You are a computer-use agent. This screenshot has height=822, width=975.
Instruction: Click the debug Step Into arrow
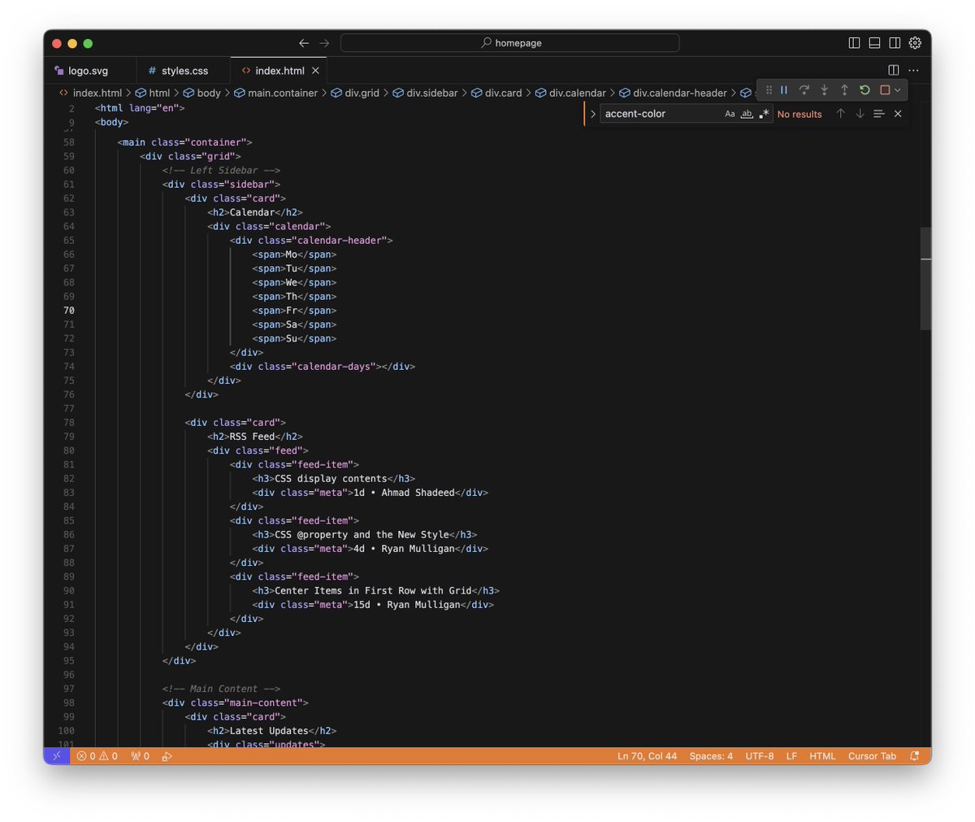[824, 90]
